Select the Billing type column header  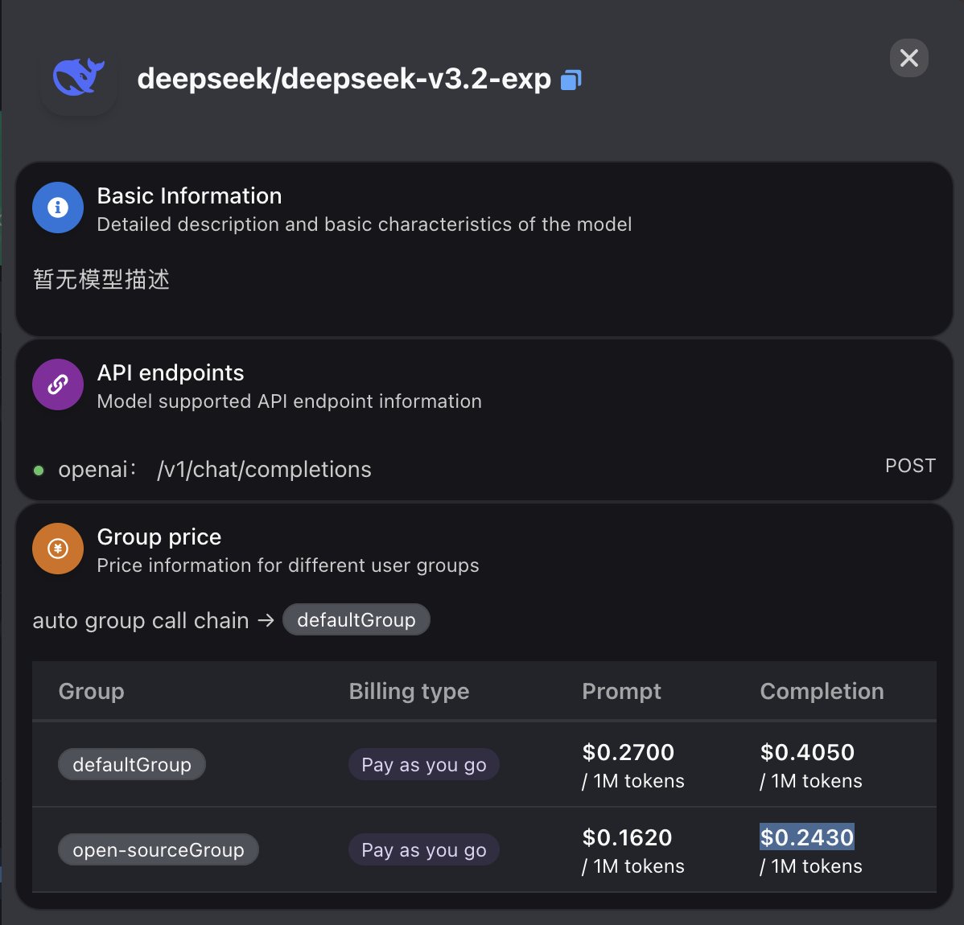coord(409,691)
